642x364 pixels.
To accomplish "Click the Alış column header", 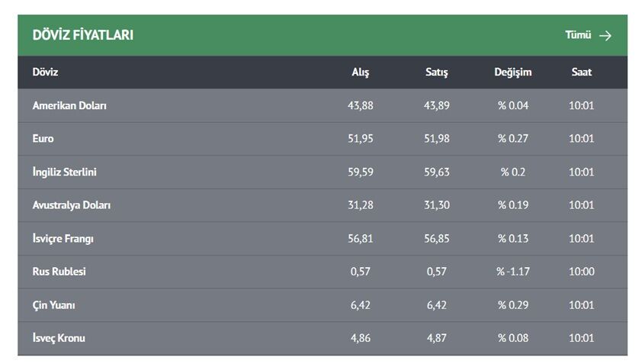I will point(360,72).
